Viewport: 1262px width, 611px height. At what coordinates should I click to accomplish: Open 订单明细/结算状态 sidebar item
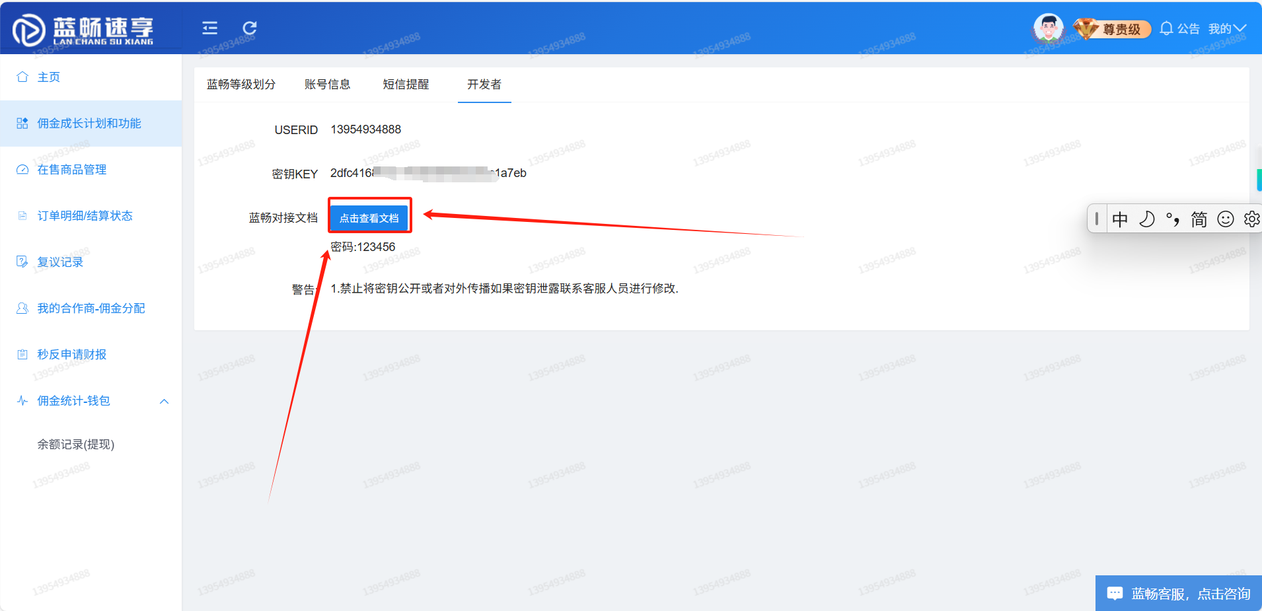[x=91, y=216]
